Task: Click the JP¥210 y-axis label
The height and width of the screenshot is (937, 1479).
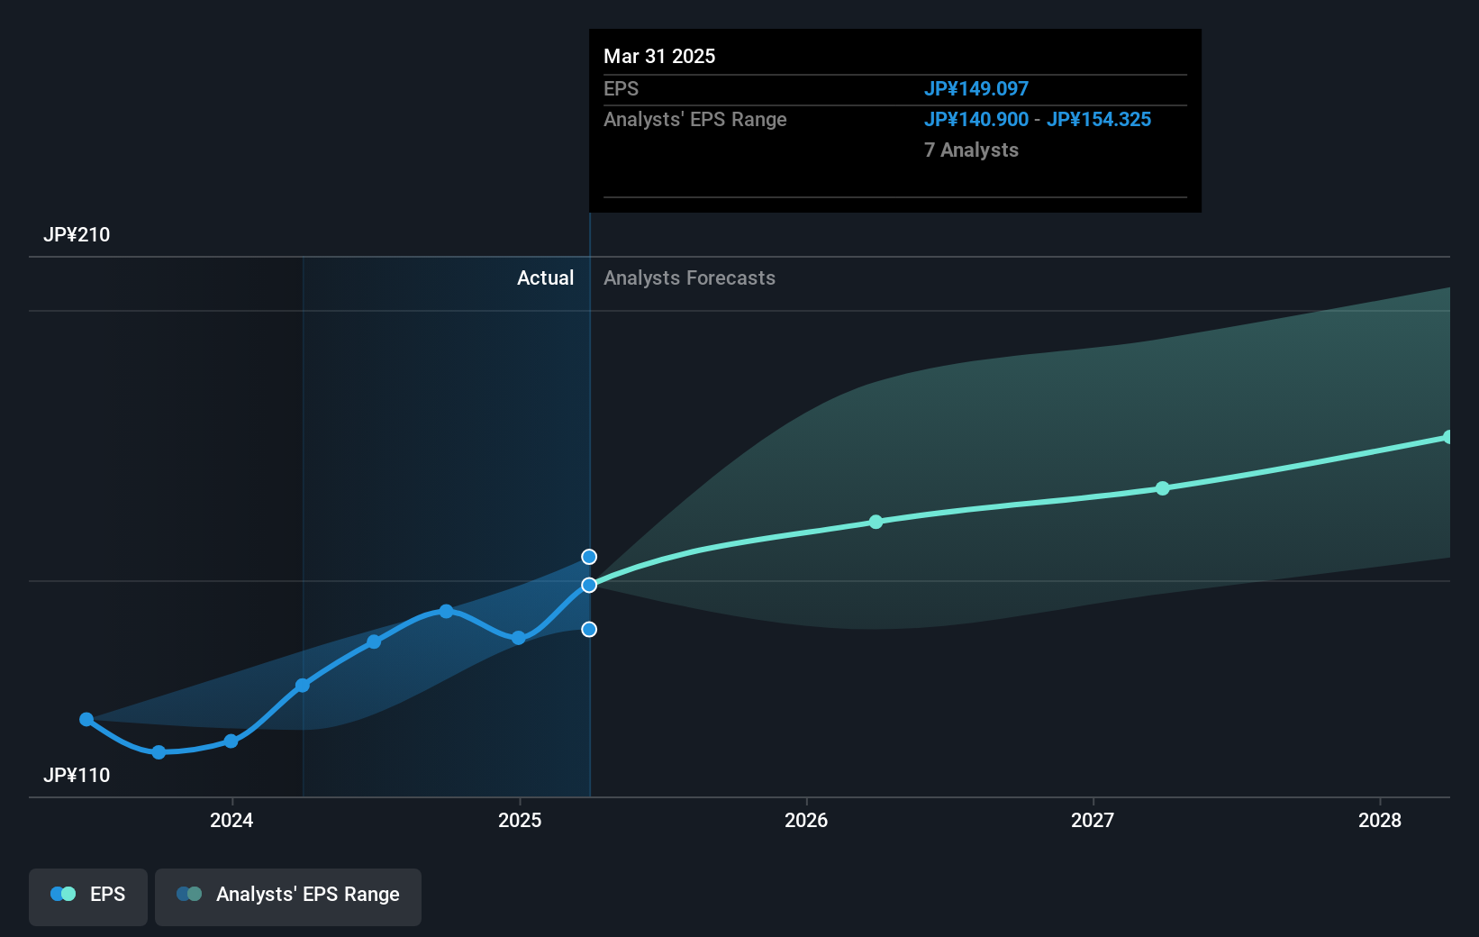Action: (77, 234)
